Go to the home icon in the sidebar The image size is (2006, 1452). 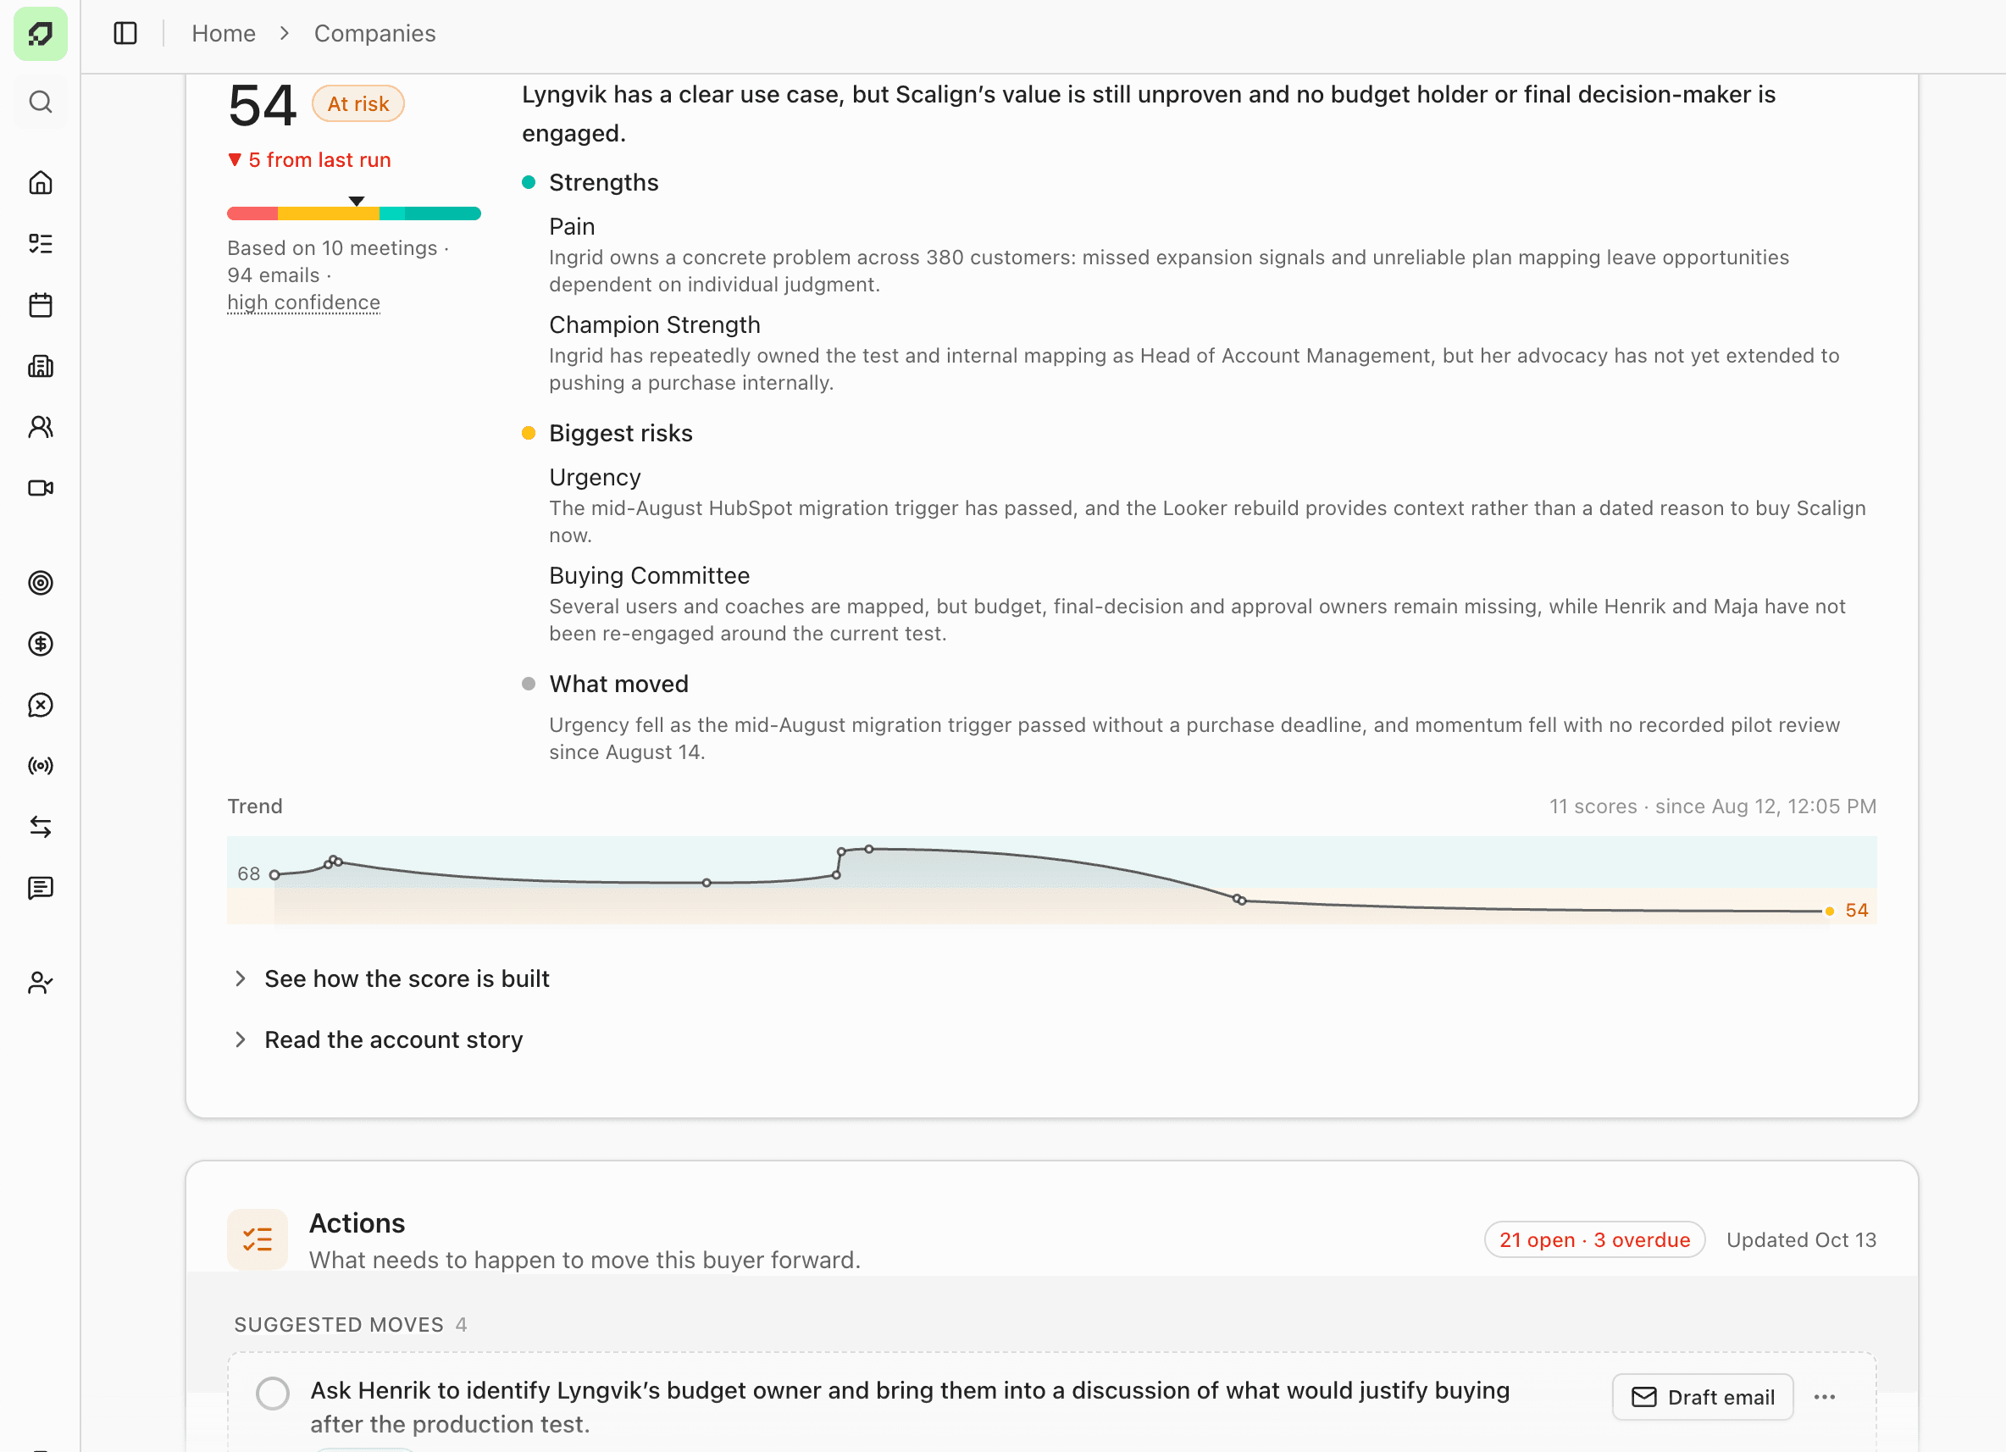tap(41, 182)
